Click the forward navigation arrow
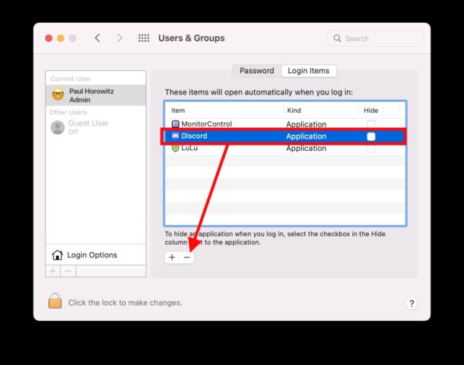The width and height of the screenshot is (464, 365). pos(119,38)
